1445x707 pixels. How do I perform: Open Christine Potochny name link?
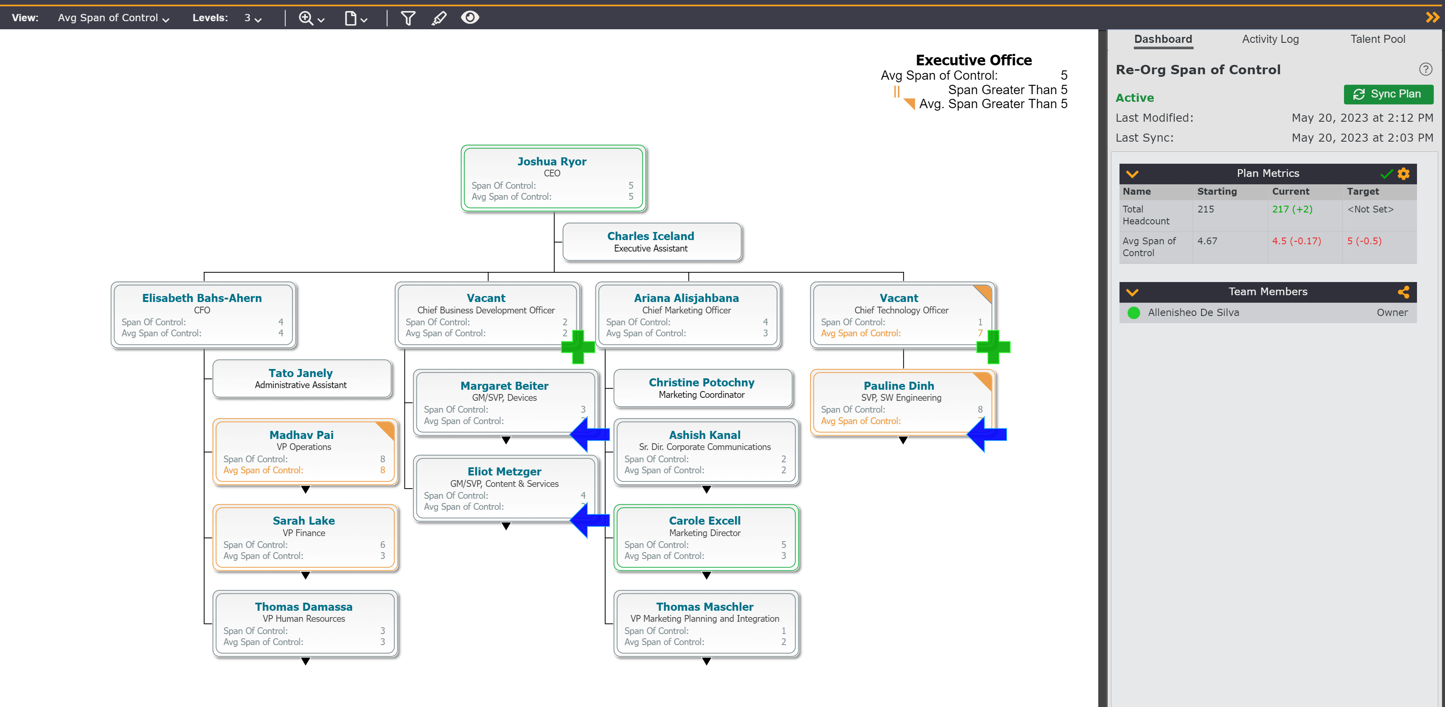click(701, 383)
